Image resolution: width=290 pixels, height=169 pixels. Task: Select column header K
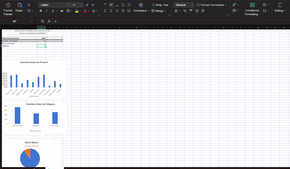[119, 28]
